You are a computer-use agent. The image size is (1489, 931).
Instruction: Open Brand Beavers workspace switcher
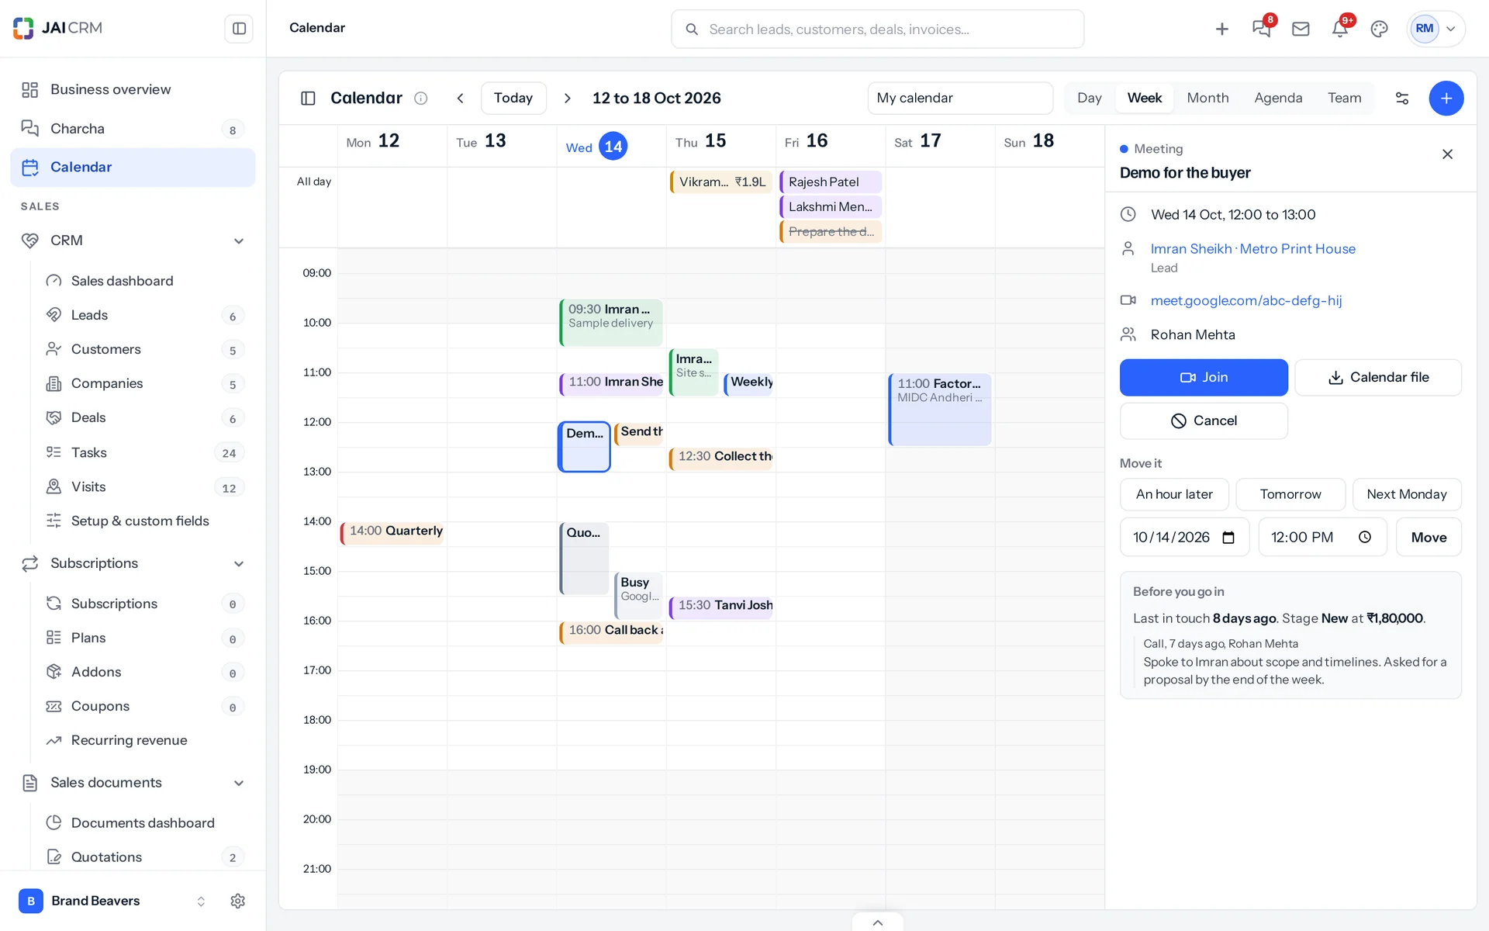tap(112, 901)
